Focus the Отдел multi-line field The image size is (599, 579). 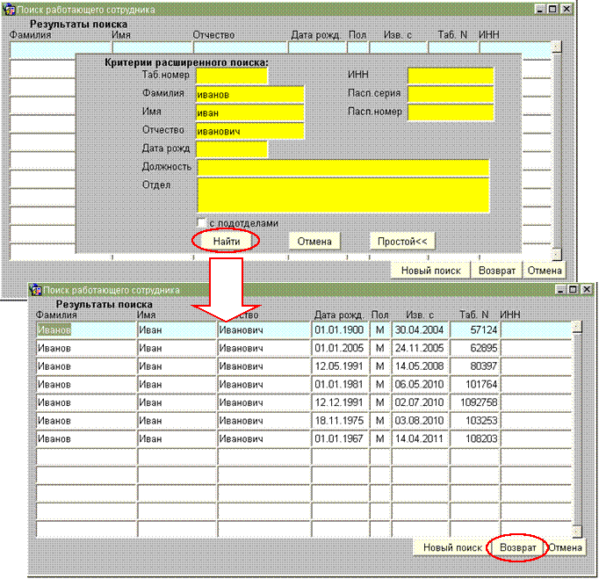pyautogui.click(x=343, y=195)
